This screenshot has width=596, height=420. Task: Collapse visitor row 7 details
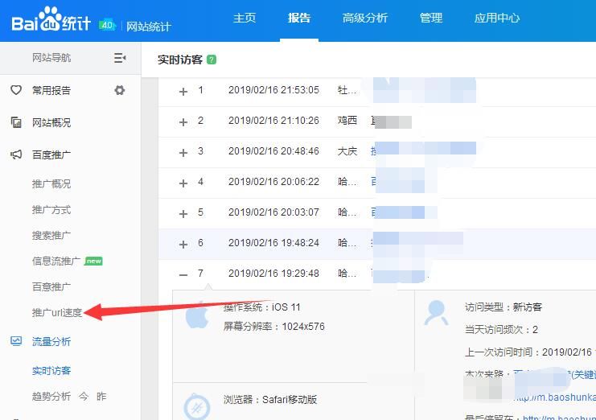point(183,275)
